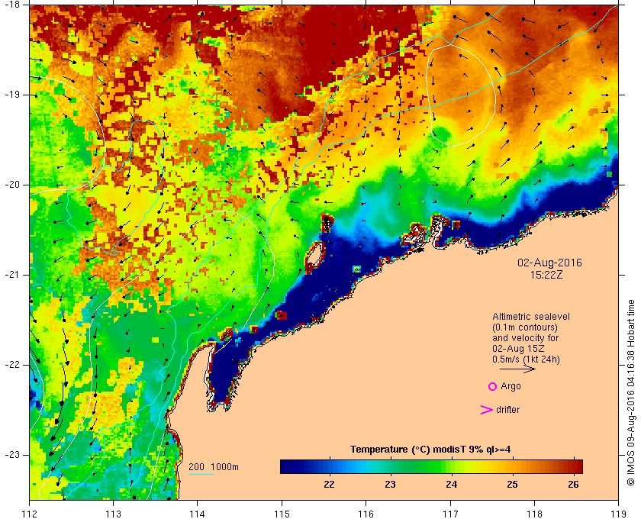641x519 pixels.
Task: Click the velocity scale arrow in legend
Action: point(517,369)
